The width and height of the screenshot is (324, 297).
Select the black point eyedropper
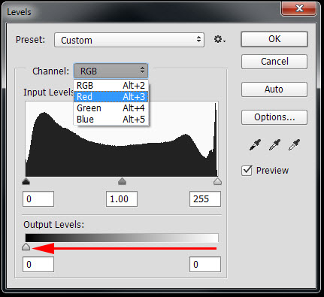tap(255, 145)
